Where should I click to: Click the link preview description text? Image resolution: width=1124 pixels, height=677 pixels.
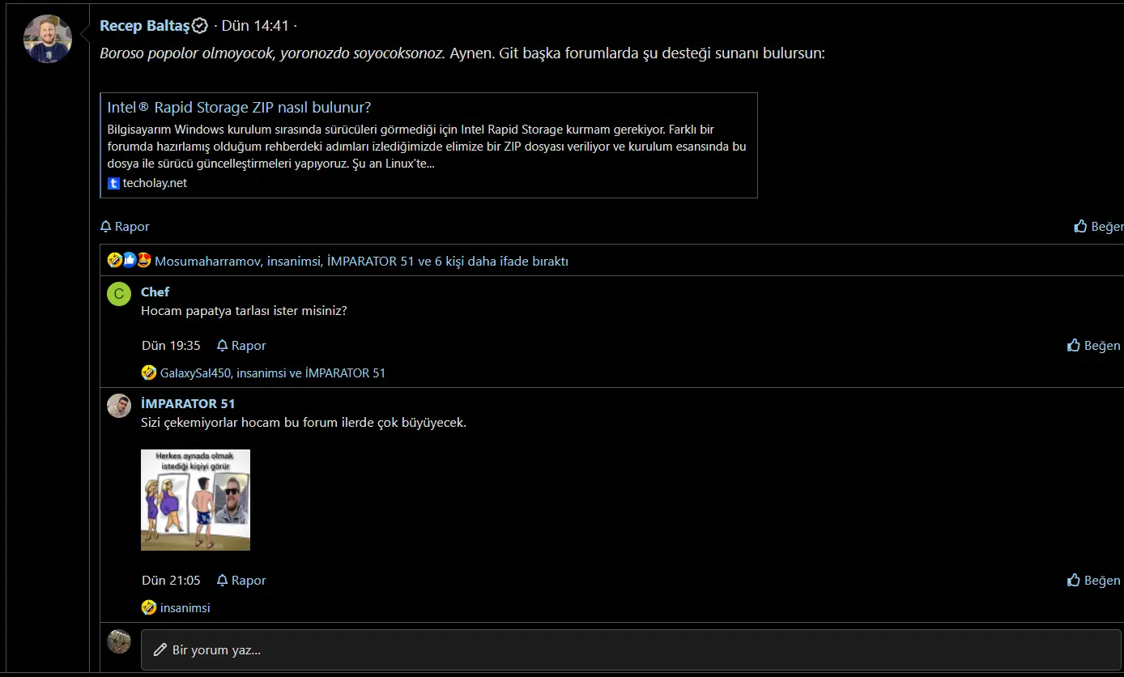427,147
